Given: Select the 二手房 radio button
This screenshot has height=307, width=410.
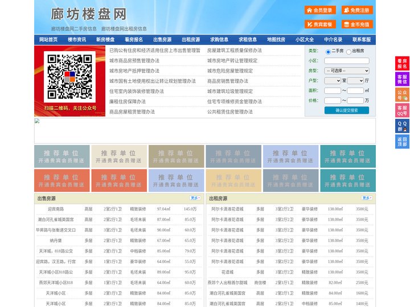Looking at the screenshot, I should [x=328, y=52].
